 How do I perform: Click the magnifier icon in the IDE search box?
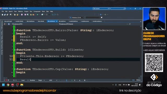coord(124,9)
